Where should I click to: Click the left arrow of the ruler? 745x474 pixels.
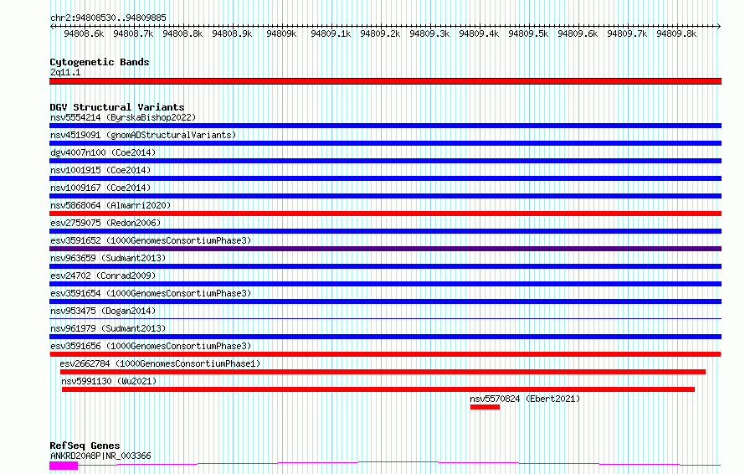[52, 26]
